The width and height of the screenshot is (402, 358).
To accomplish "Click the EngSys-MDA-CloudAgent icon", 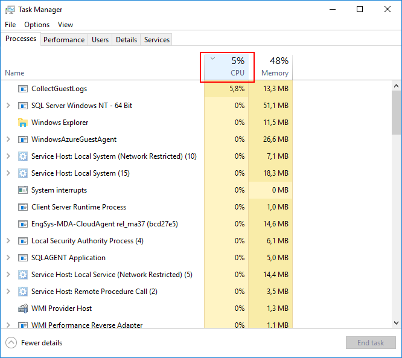I will pyautogui.click(x=23, y=224).
